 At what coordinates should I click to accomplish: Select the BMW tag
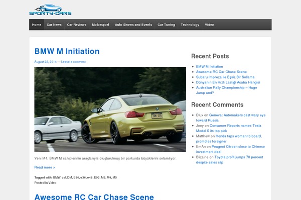pyautogui.click(x=57, y=177)
